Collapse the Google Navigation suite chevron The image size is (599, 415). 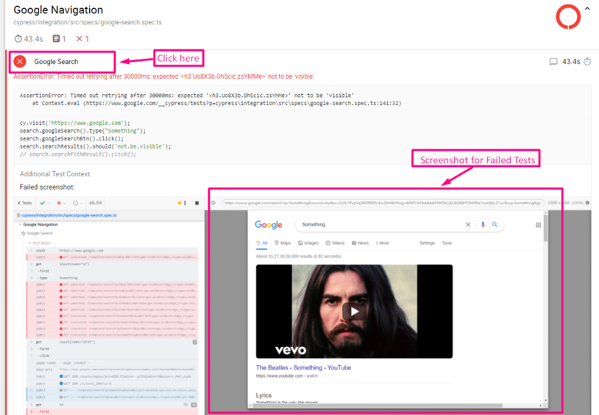click(587, 9)
